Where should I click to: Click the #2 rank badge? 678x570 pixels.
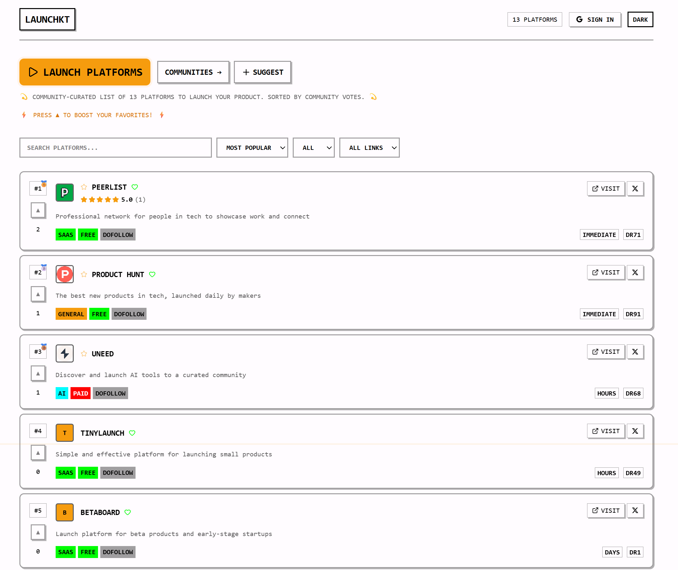point(38,272)
